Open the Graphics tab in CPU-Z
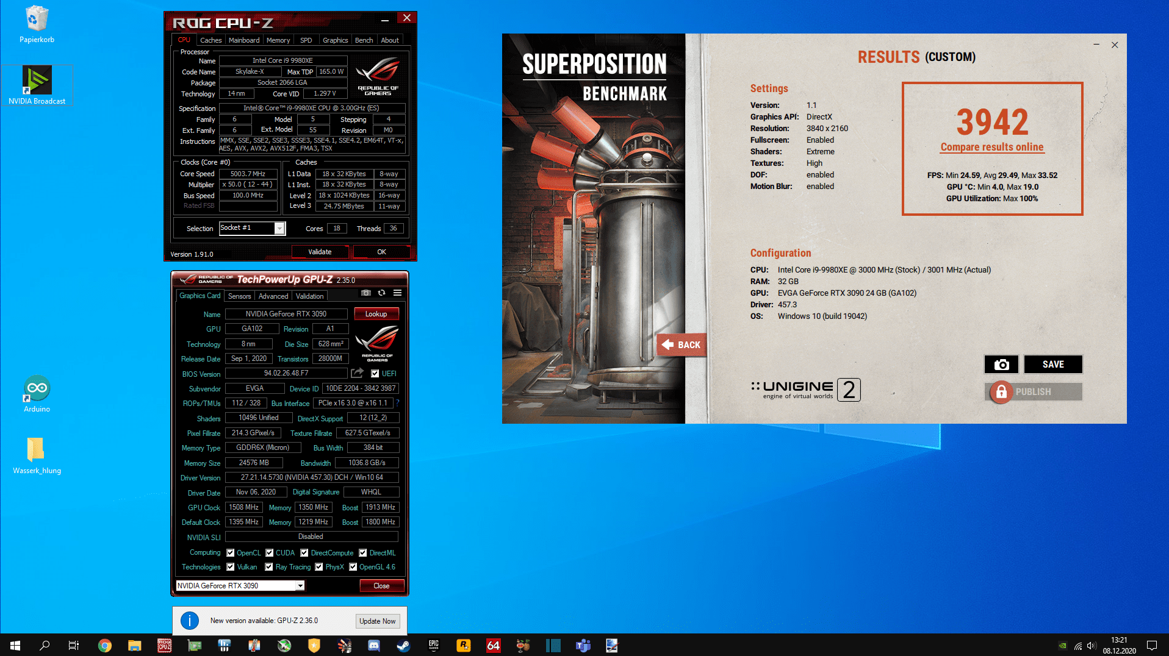Screen dimensions: 1169x656 point(336,40)
